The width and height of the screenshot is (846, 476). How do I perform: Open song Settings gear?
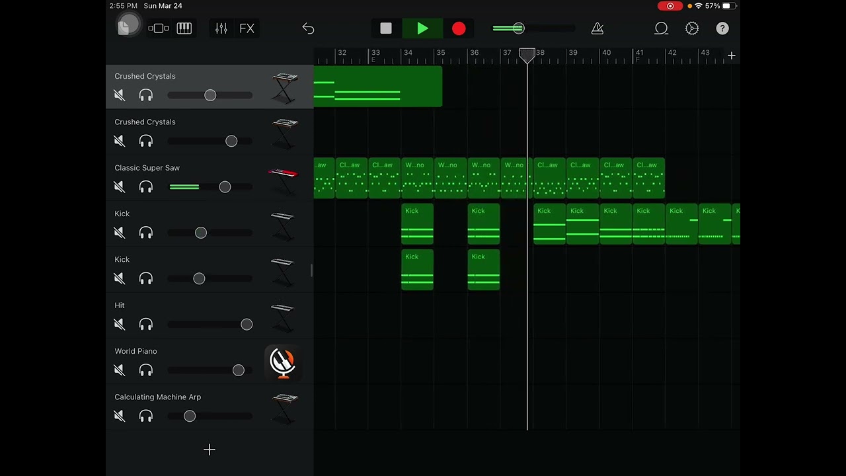point(692,28)
